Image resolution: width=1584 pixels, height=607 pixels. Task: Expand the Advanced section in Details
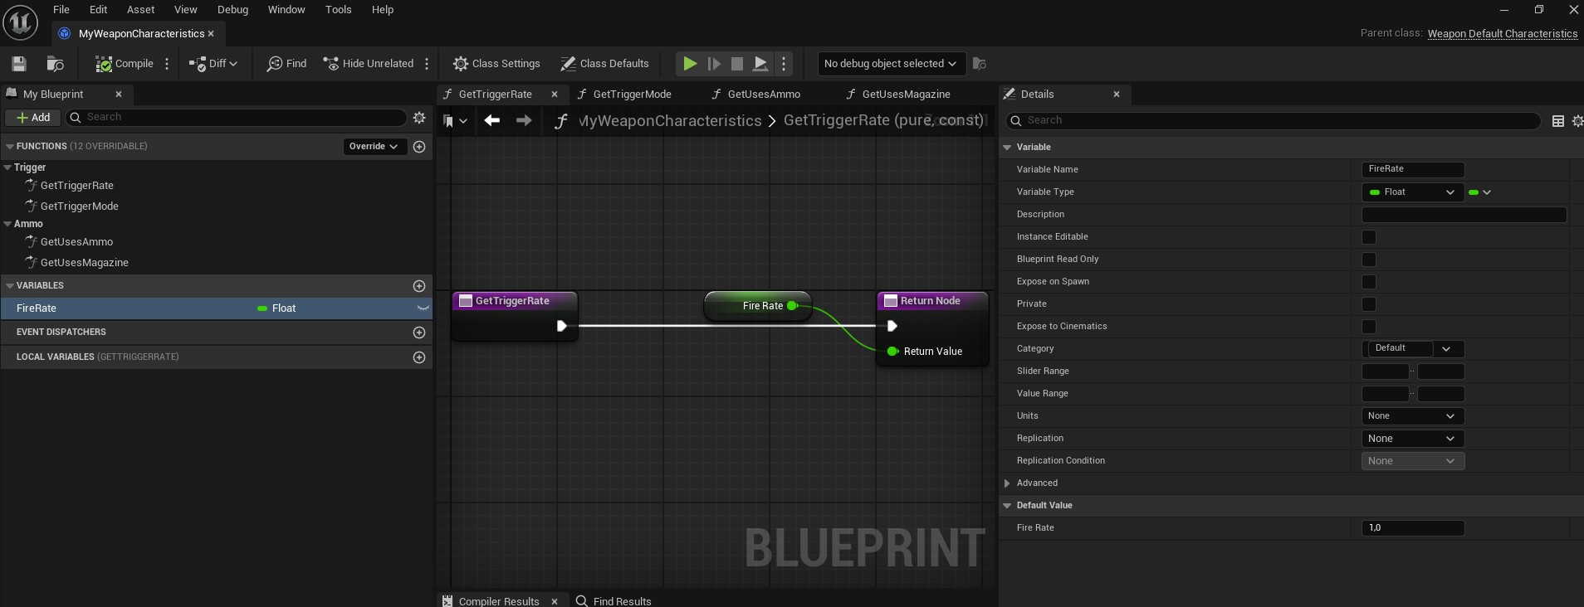1007,483
